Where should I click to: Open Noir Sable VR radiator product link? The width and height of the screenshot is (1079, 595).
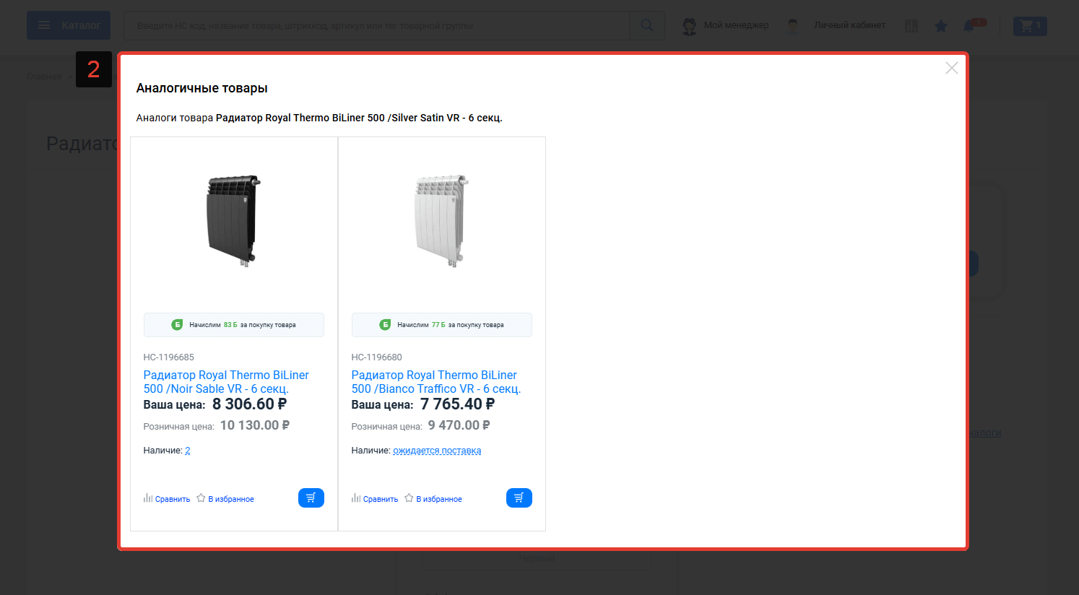[x=226, y=382]
